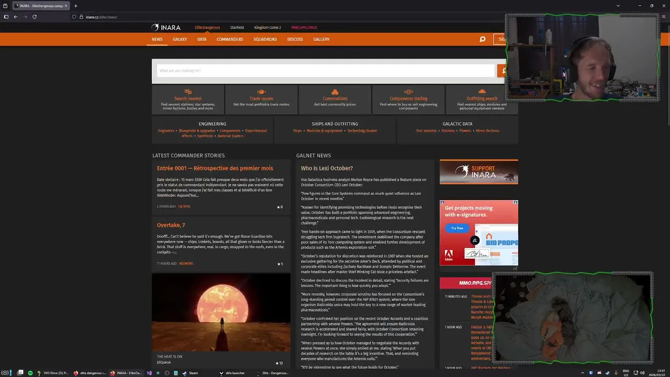Click the 15:37 clock in the taskbar
Image resolution: width=670 pixels, height=377 pixels.
coord(661,371)
